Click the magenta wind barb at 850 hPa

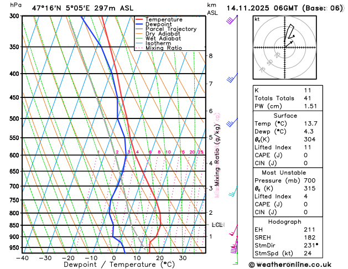pyautogui.click(x=233, y=230)
